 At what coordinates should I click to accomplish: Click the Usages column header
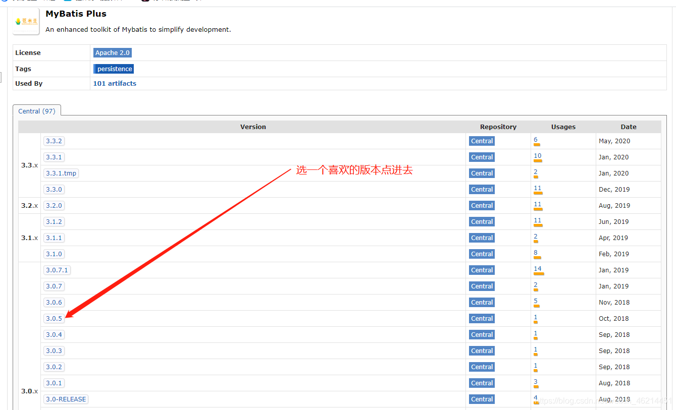point(563,127)
